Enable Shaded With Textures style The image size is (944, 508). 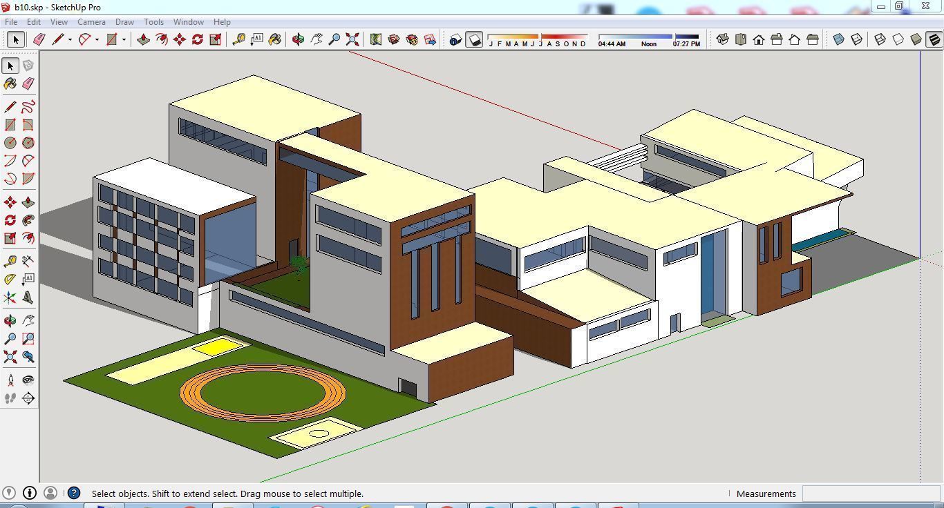[x=934, y=39]
